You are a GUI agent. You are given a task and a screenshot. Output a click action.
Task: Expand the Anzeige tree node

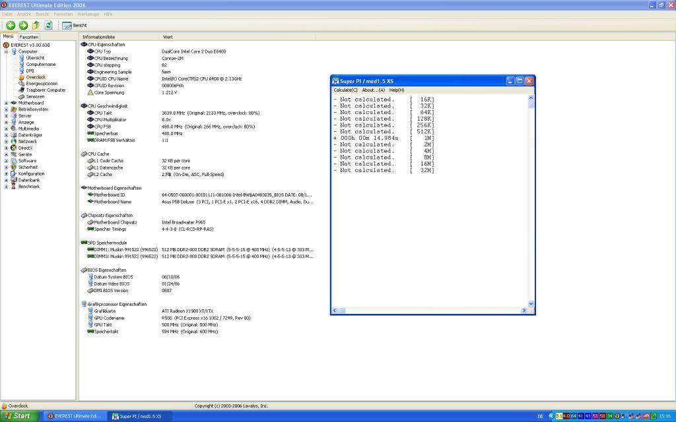6,122
